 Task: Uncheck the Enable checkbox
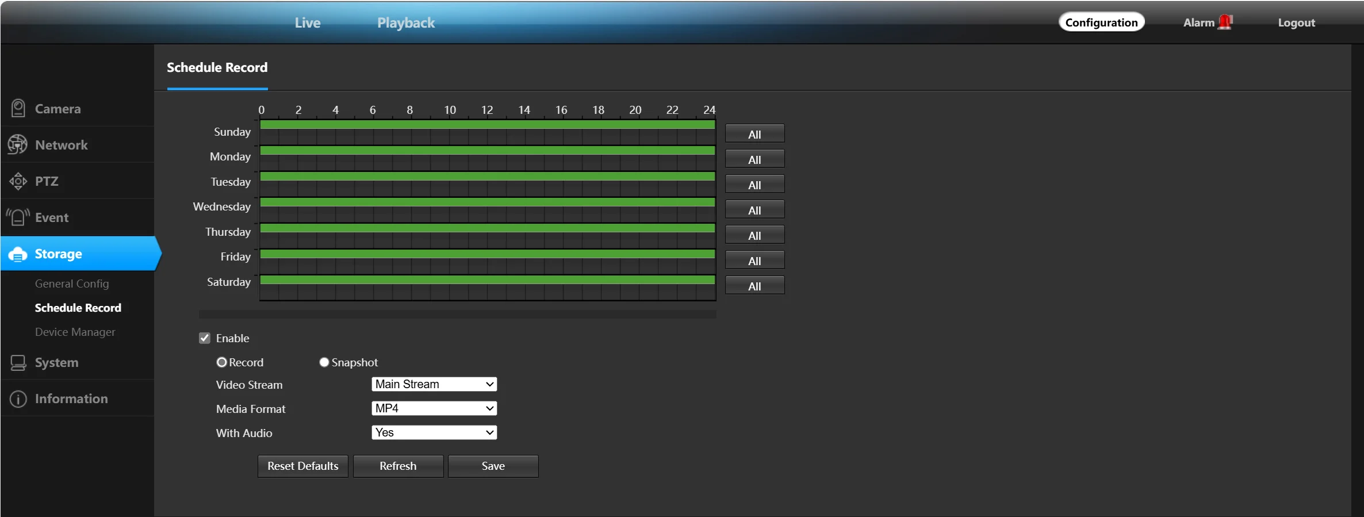pyautogui.click(x=205, y=338)
